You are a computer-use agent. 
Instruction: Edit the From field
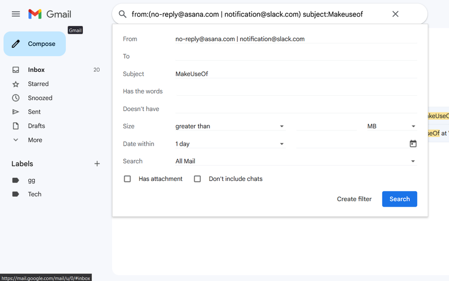coord(296,39)
